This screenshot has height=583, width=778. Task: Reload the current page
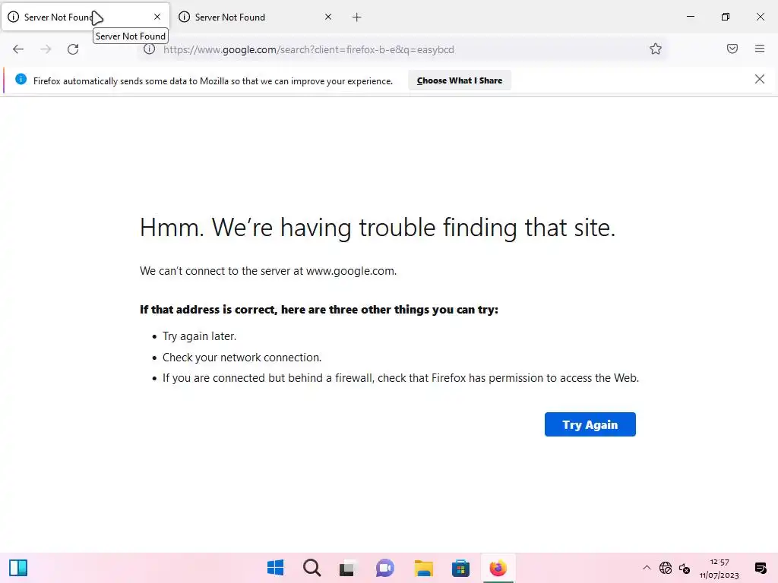[x=73, y=49]
